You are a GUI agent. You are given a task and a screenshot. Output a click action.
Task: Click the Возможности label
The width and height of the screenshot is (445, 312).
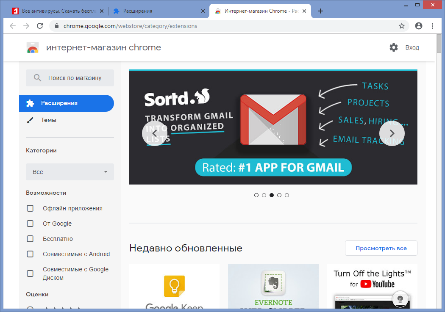[46, 193]
